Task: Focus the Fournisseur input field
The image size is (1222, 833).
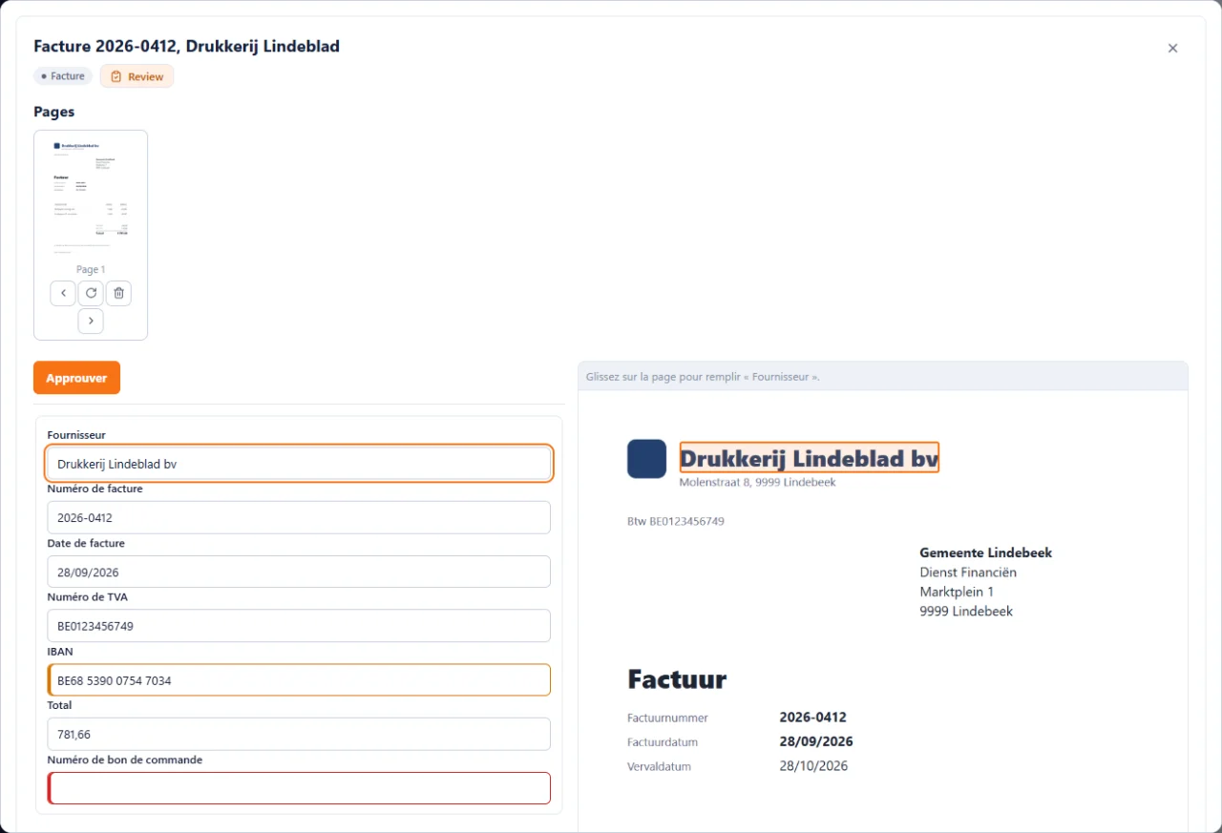Action: [299, 464]
